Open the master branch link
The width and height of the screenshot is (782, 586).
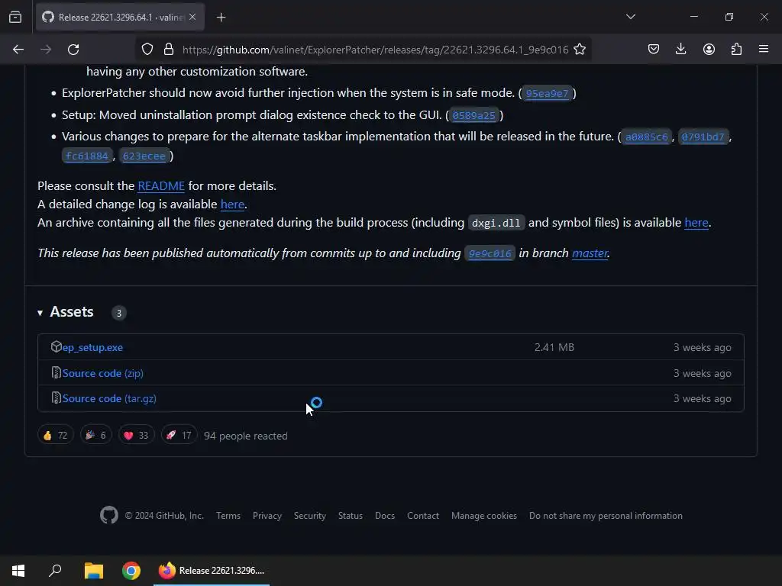click(x=590, y=253)
